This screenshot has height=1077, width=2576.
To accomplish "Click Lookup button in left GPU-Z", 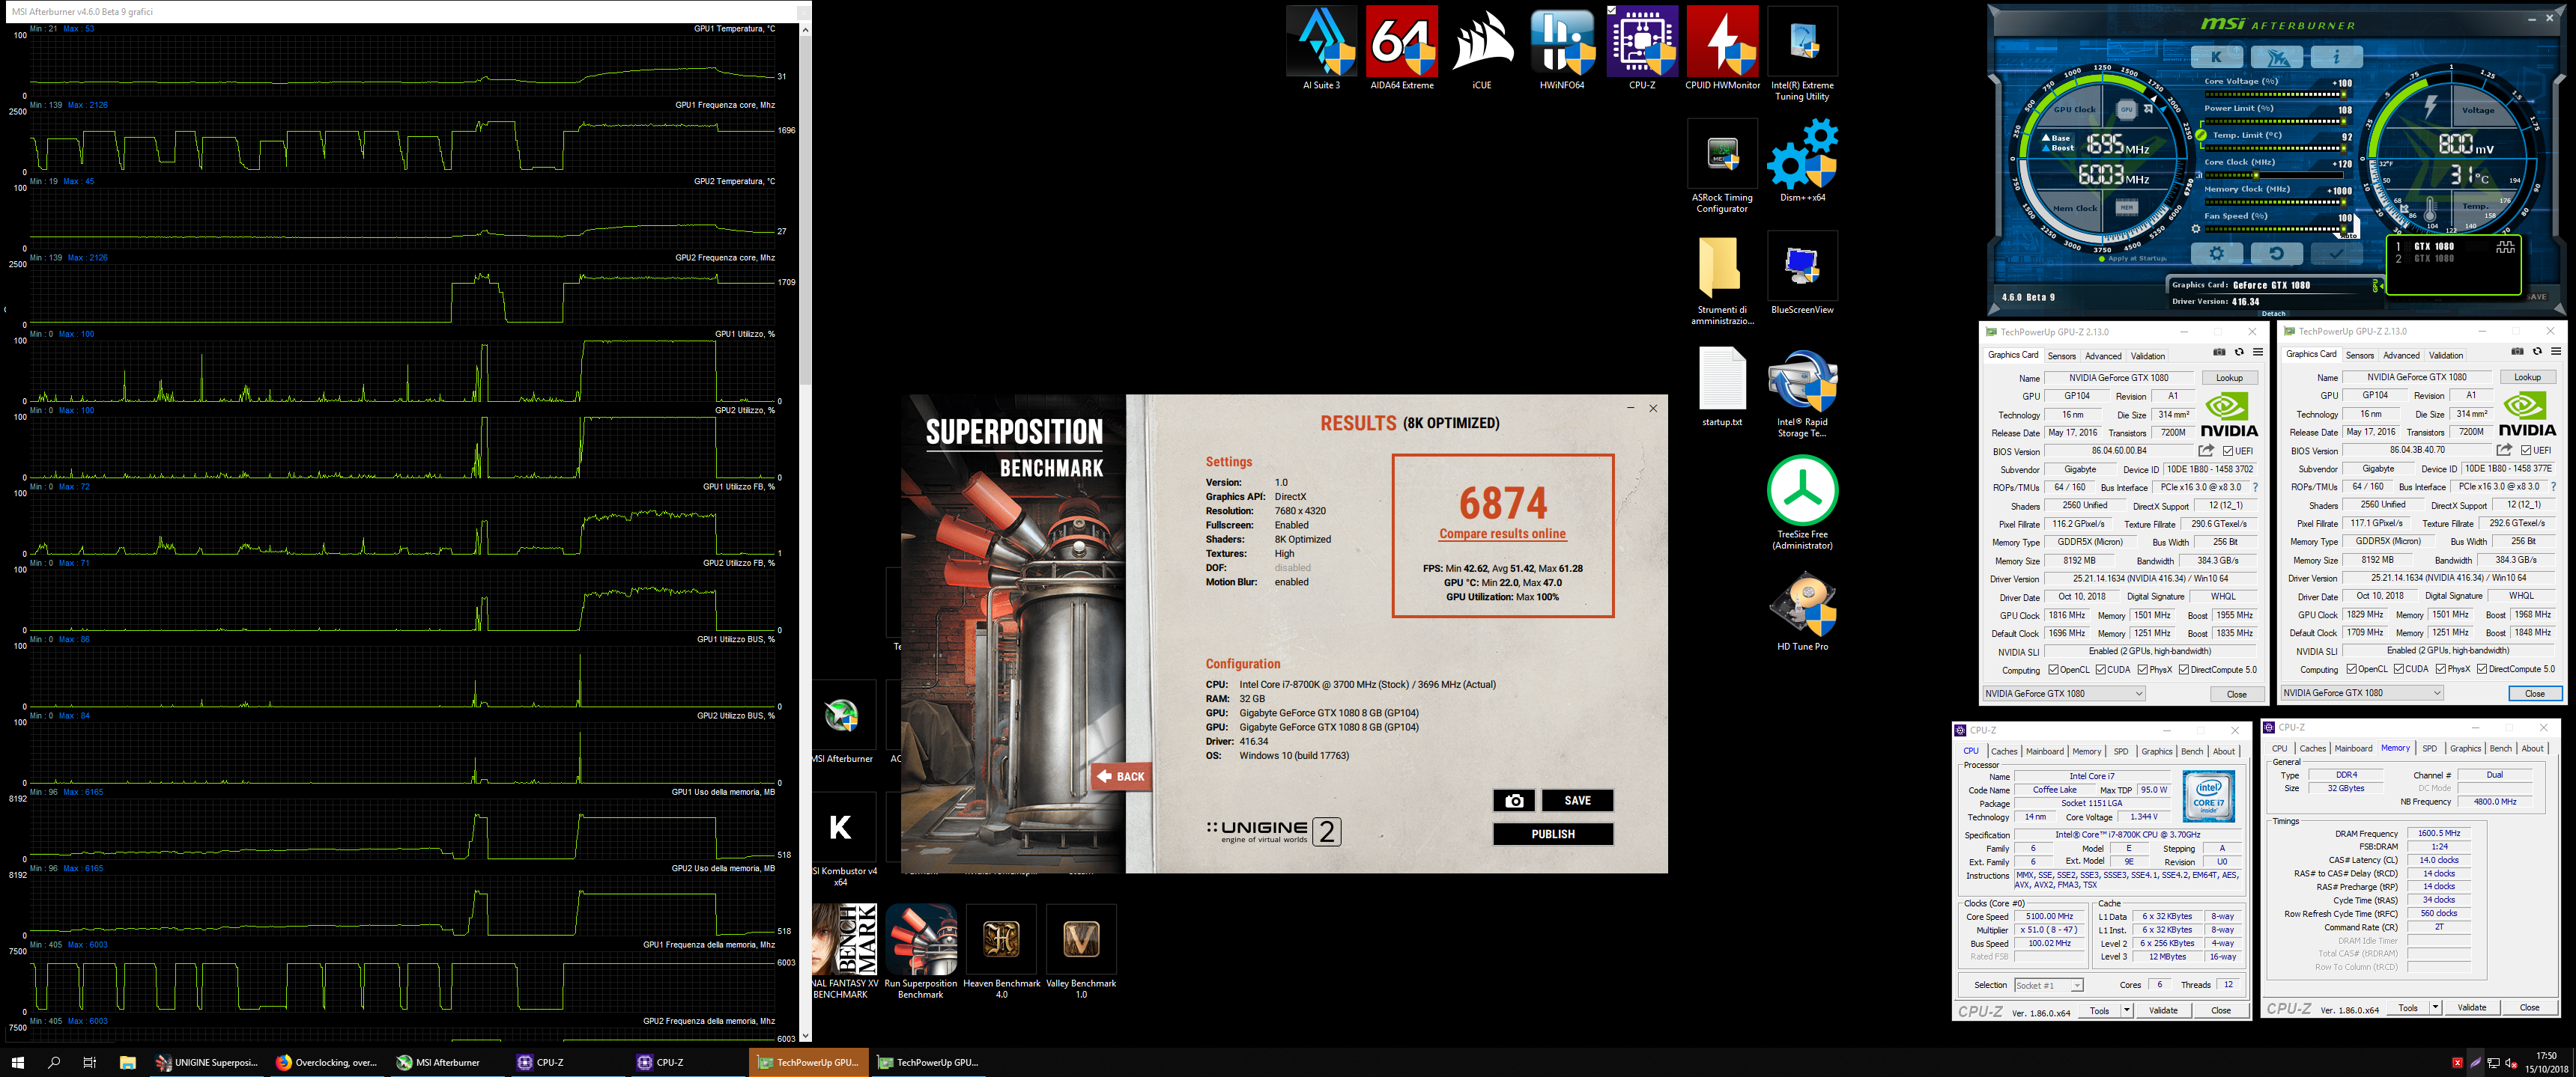I will 2229,378.
